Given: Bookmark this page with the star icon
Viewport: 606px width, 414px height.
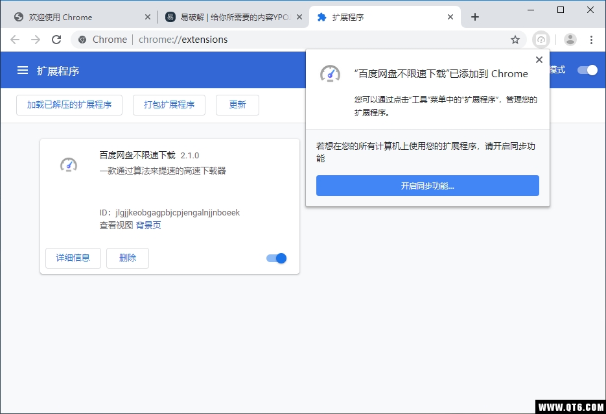Looking at the screenshot, I should 515,40.
